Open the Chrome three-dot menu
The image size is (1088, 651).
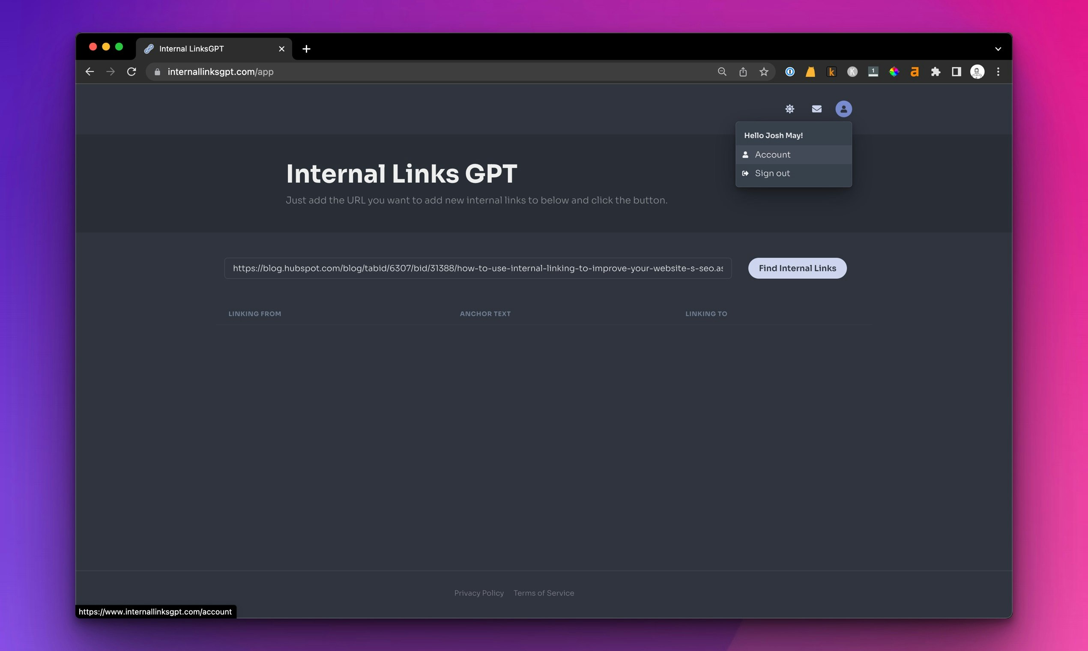coord(998,72)
